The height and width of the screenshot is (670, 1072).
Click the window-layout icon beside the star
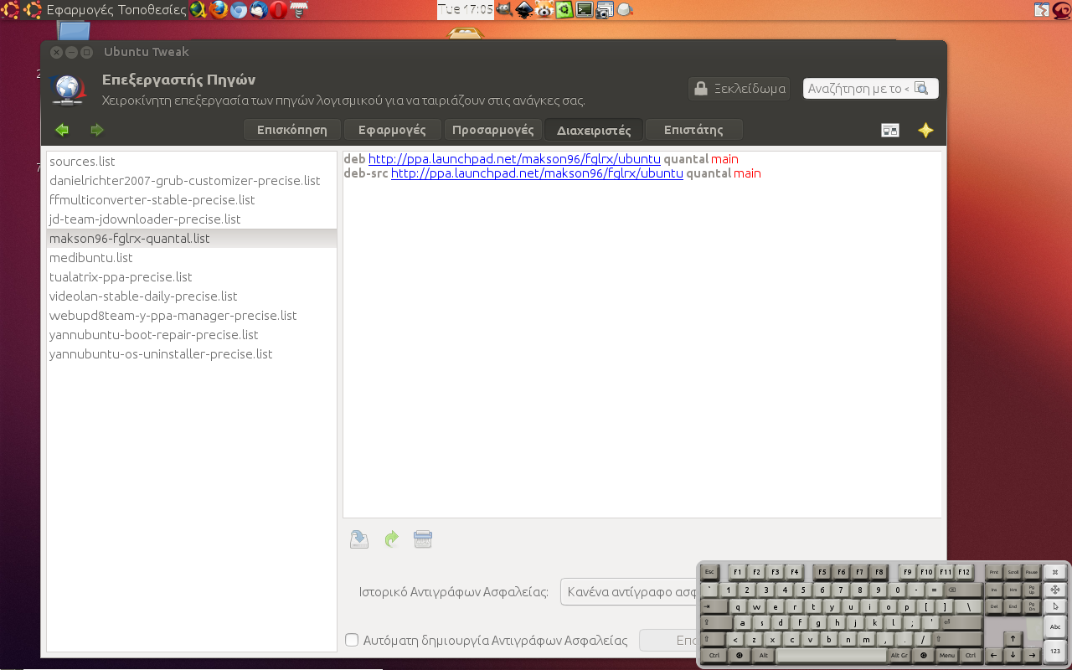[890, 130]
